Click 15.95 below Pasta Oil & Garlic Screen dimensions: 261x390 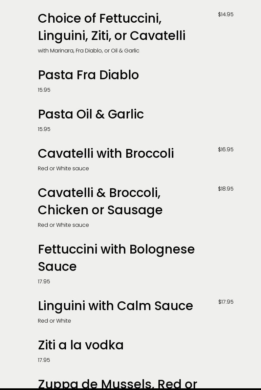click(x=44, y=129)
